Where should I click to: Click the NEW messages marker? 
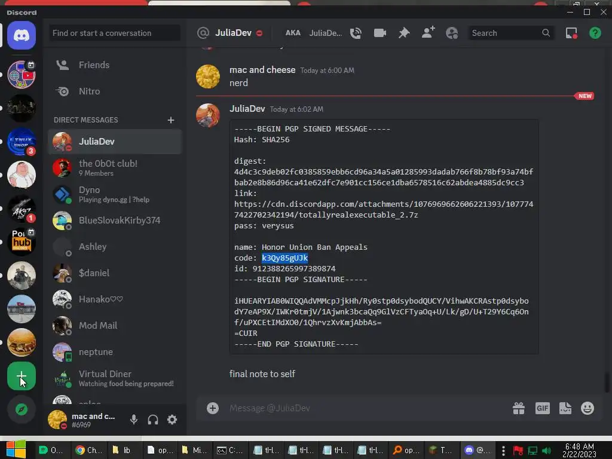(585, 96)
